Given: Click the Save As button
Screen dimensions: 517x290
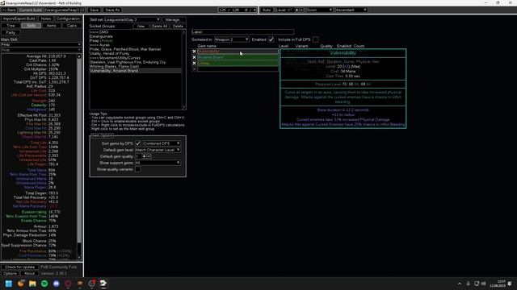Looking at the screenshot, I should [x=112, y=10].
